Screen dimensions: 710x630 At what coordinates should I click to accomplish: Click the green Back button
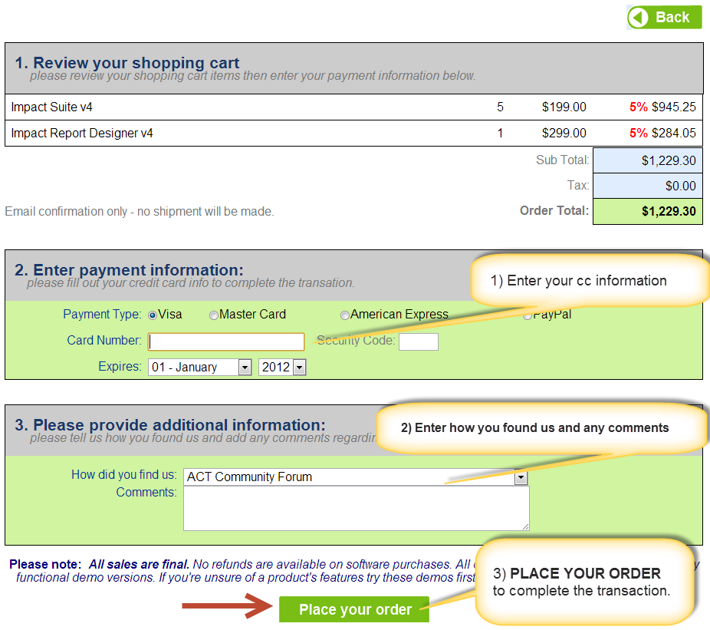pyautogui.click(x=664, y=17)
